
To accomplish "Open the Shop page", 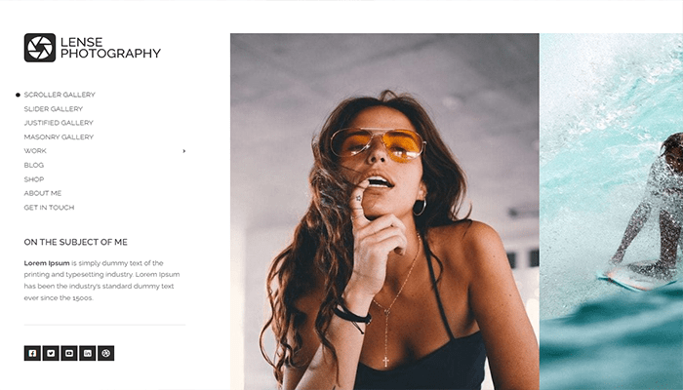I will click(34, 178).
